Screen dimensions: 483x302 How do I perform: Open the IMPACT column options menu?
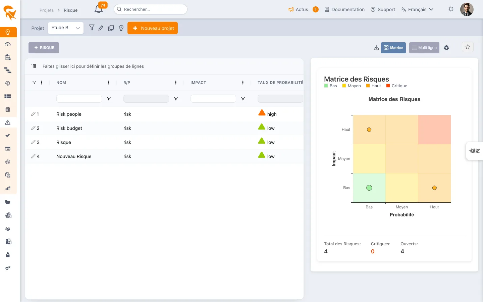[243, 83]
